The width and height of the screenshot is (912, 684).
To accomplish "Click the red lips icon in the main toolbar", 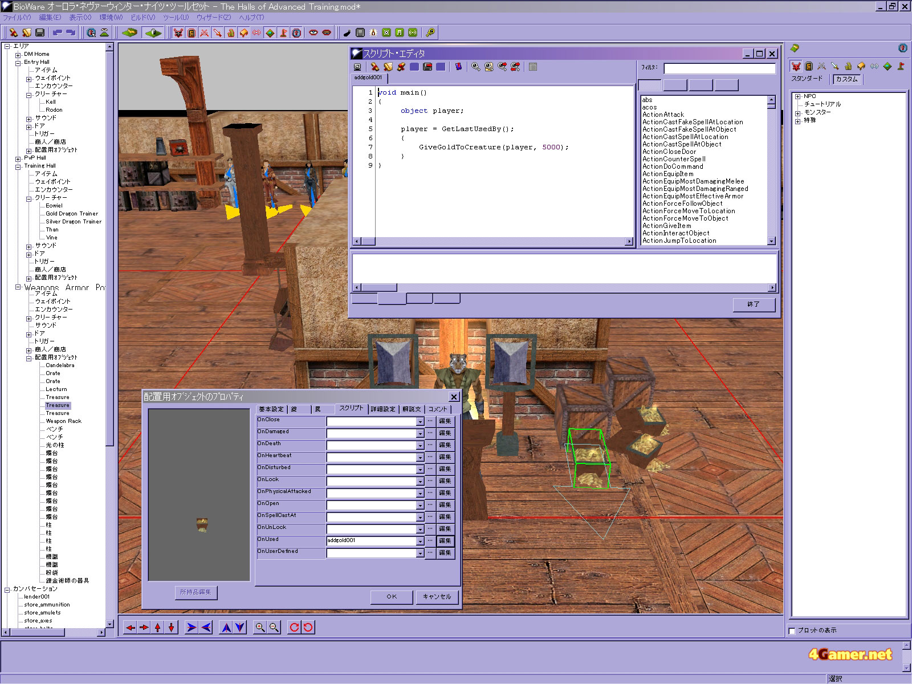I will click(x=327, y=33).
